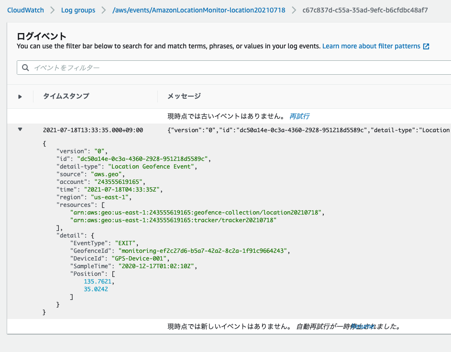Select the geofence-collection/location20210718 ARN

click(x=196, y=213)
